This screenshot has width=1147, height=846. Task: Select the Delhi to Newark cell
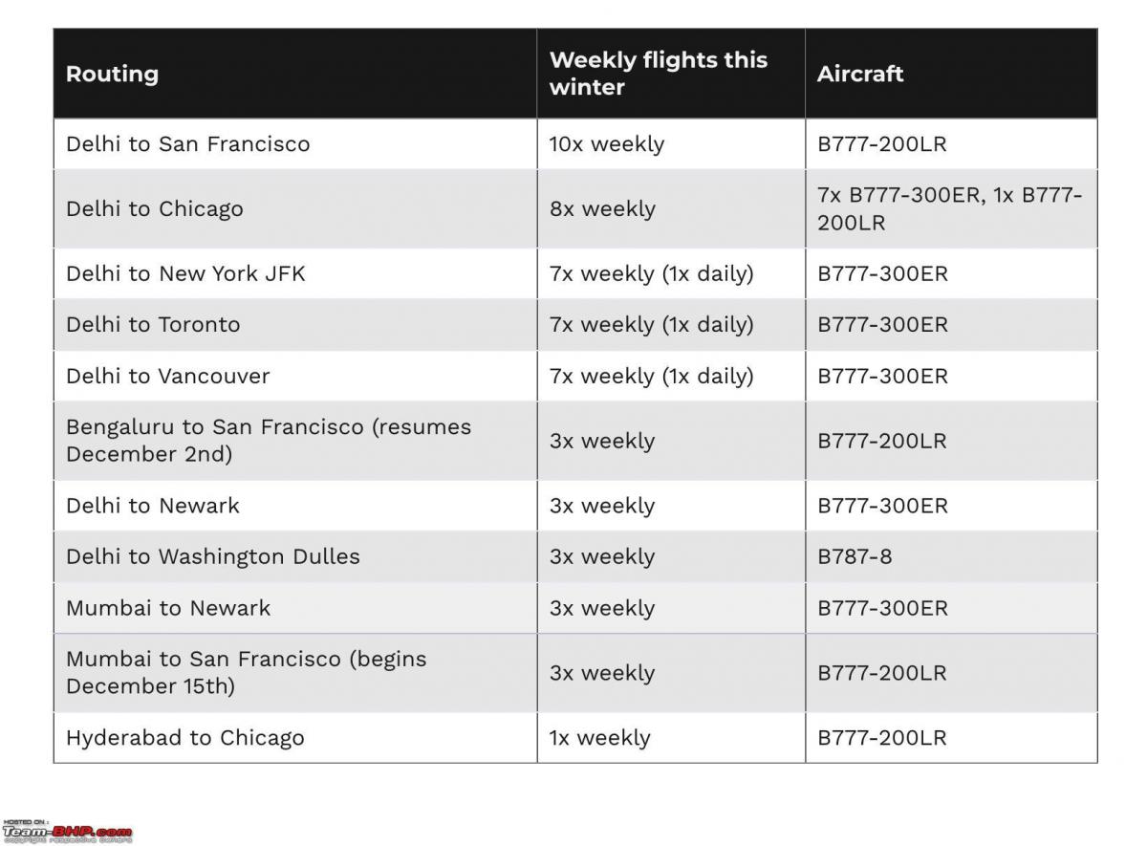pos(294,506)
